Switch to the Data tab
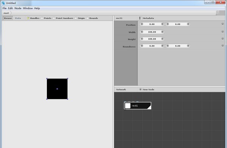This screenshot has width=227, height=148. coord(18,18)
